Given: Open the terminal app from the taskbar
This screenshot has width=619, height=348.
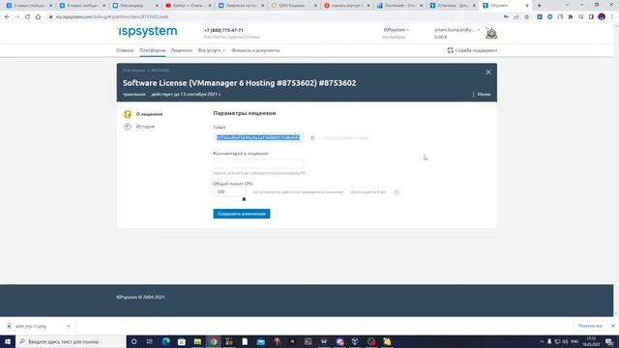Looking at the screenshot, I should (x=308, y=341).
